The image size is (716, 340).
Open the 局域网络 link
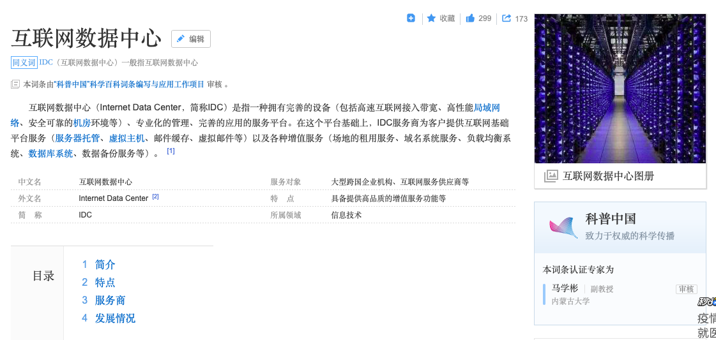(x=487, y=108)
